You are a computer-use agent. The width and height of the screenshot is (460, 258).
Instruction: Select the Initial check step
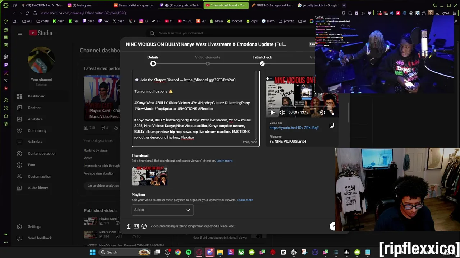262,60
